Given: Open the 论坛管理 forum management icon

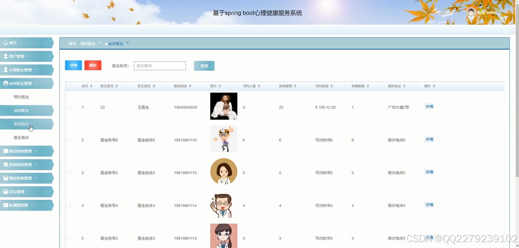Looking at the screenshot, I should point(5,191).
